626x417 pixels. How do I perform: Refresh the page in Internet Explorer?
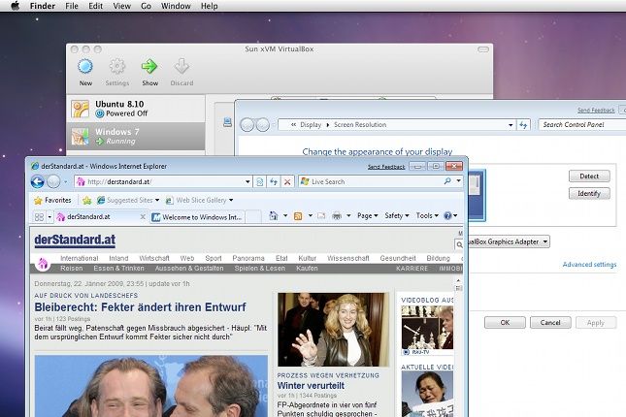[x=274, y=181]
